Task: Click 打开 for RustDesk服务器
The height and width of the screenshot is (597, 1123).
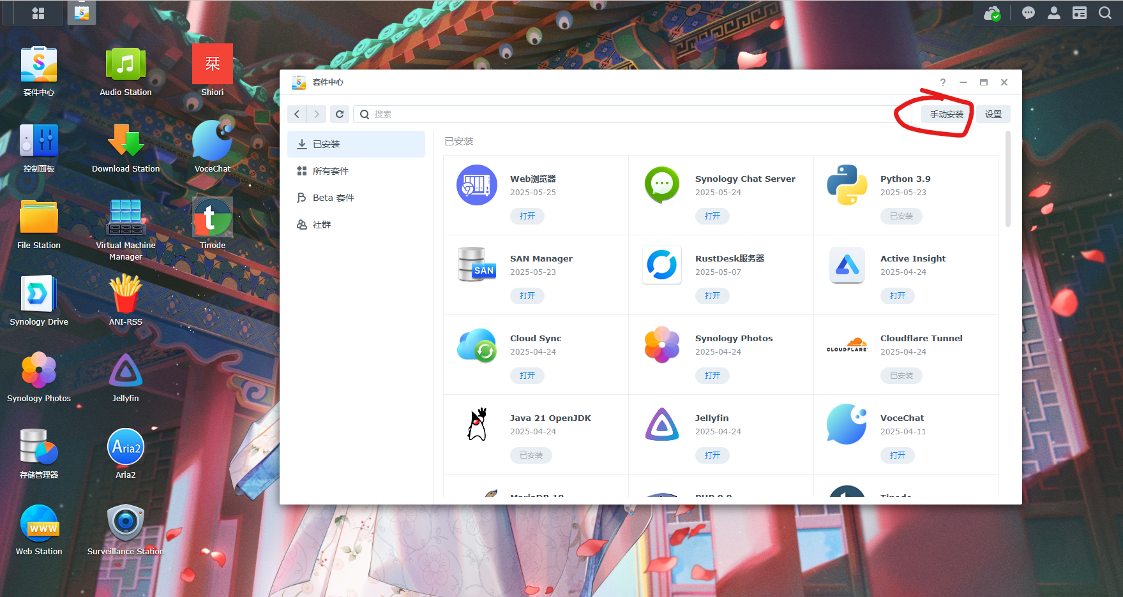Action: tap(712, 296)
